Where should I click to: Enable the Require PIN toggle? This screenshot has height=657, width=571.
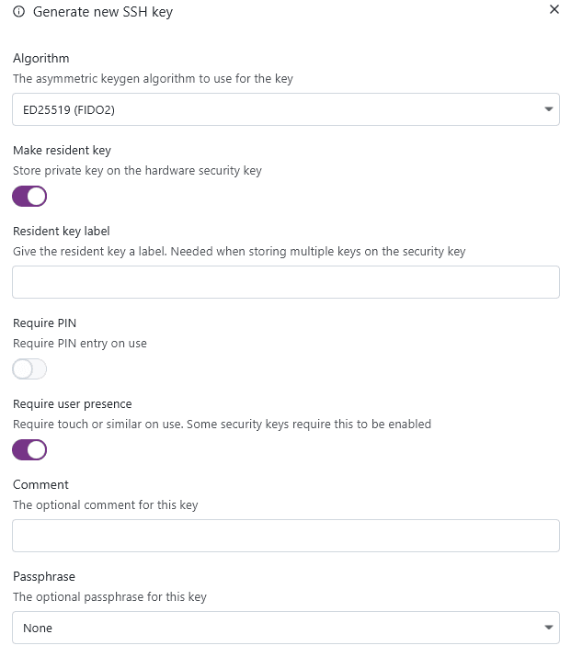29,369
